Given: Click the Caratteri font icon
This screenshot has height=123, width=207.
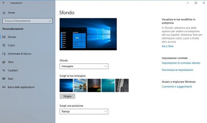Looking at the screenshot, I should (4, 70).
